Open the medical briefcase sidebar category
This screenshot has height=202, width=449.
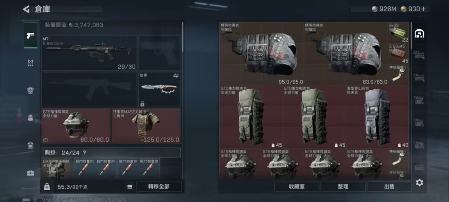pos(30,173)
